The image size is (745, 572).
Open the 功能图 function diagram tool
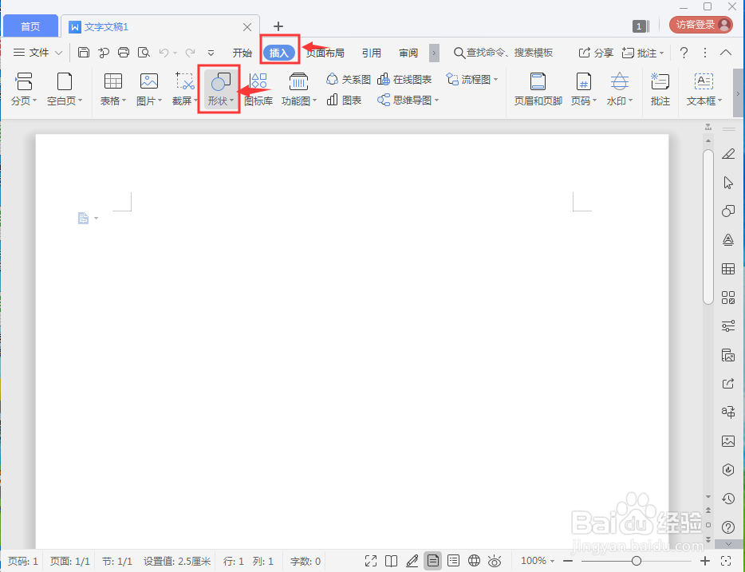[x=298, y=89]
